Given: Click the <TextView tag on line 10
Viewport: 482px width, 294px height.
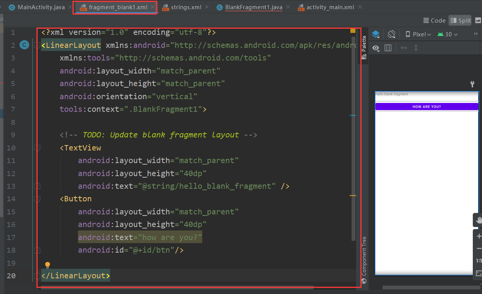Looking at the screenshot, I should pos(80,148).
